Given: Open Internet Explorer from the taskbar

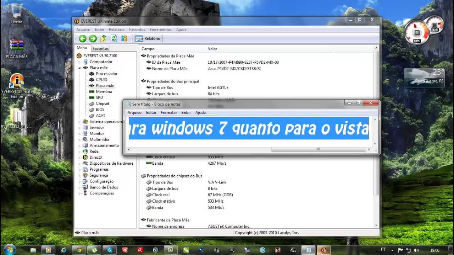Looking at the screenshot, I should [x=64, y=250].
